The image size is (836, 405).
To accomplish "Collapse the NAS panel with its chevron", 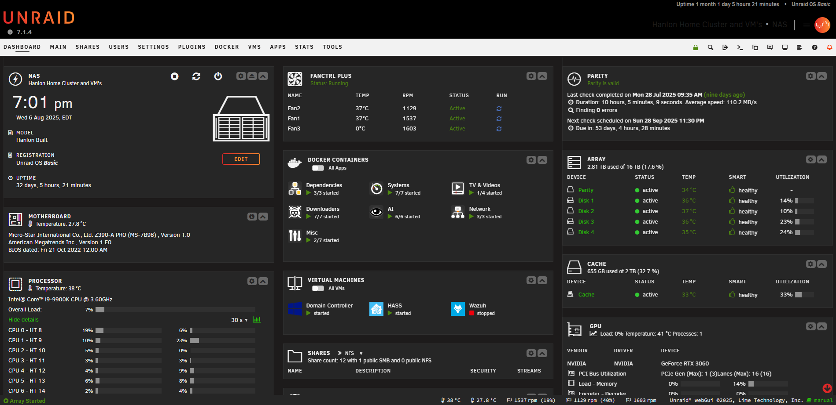I will [263, 76].
